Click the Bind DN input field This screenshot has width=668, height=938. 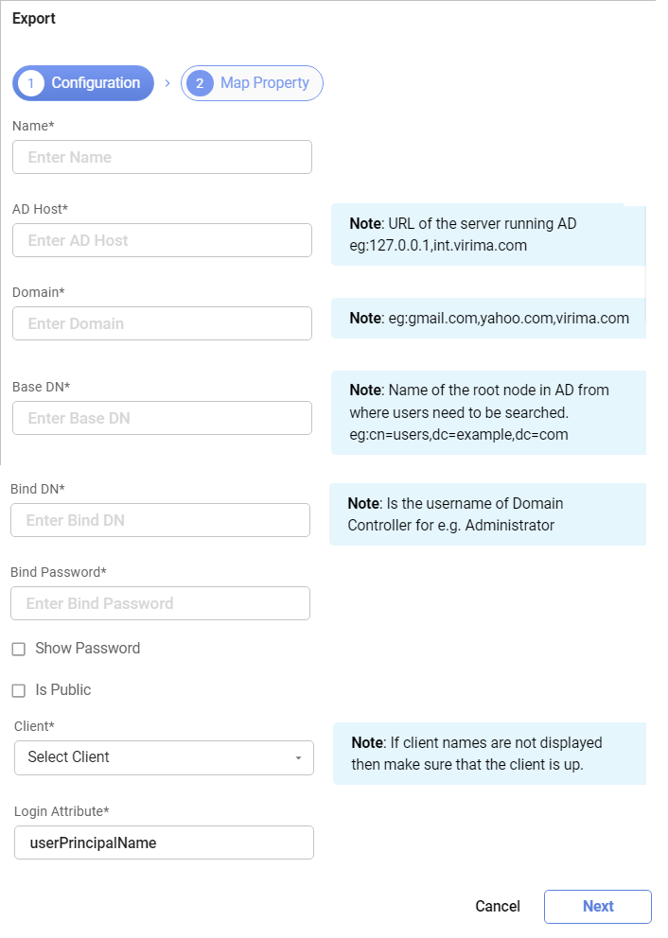[x=160, y=520]
